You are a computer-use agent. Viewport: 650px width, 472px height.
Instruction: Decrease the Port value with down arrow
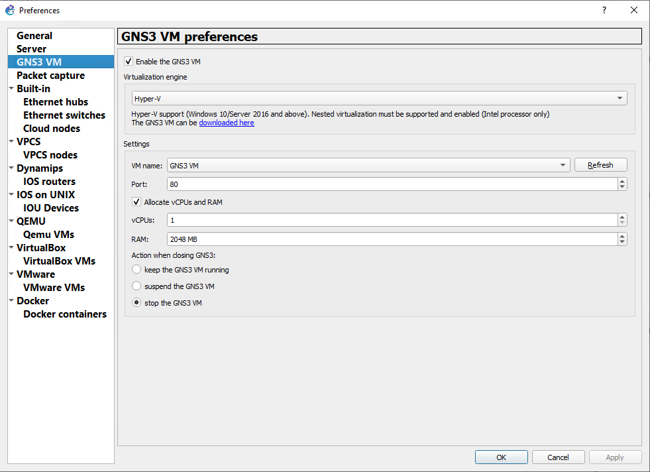(622, 187)
